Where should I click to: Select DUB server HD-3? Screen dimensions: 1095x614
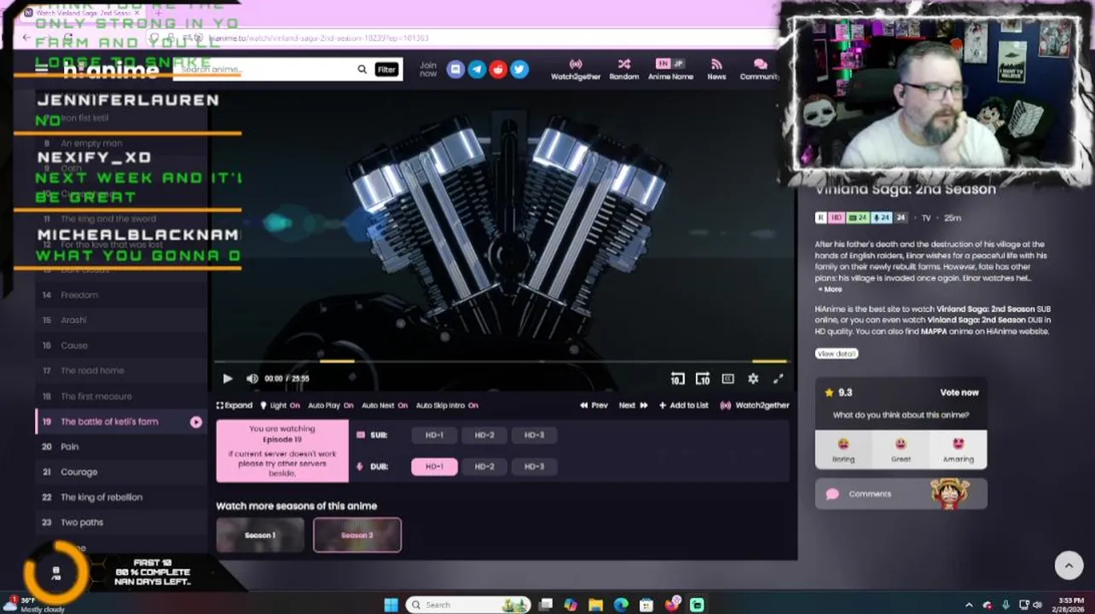[x=534, y=466]
